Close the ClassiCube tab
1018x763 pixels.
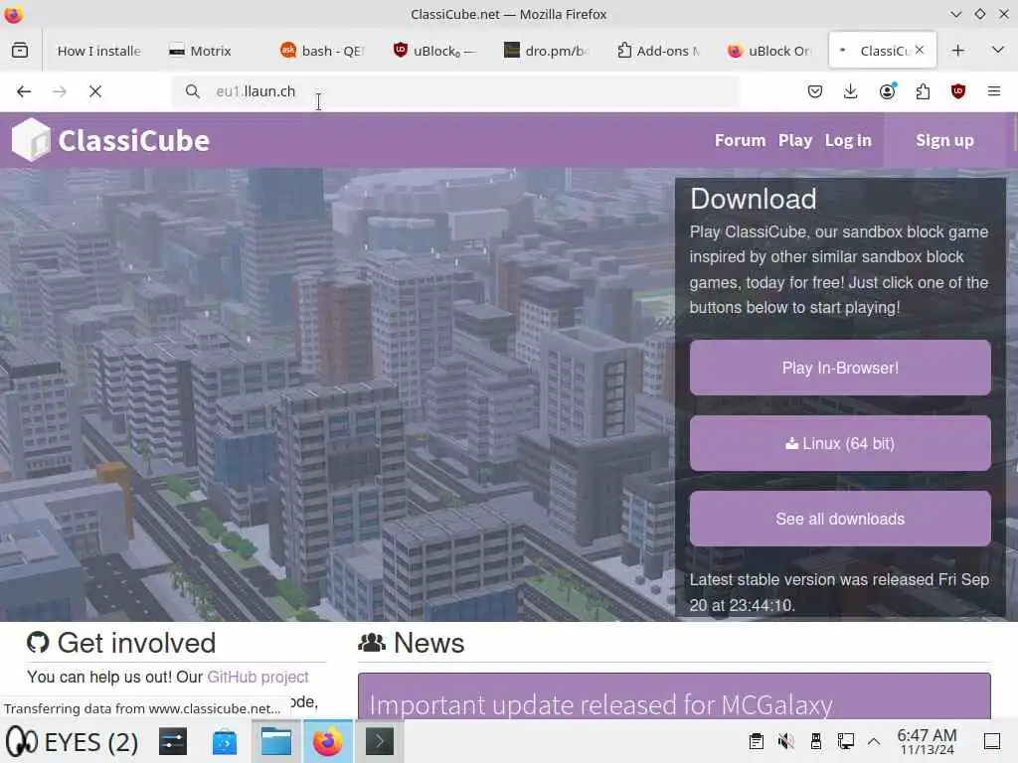920,50
